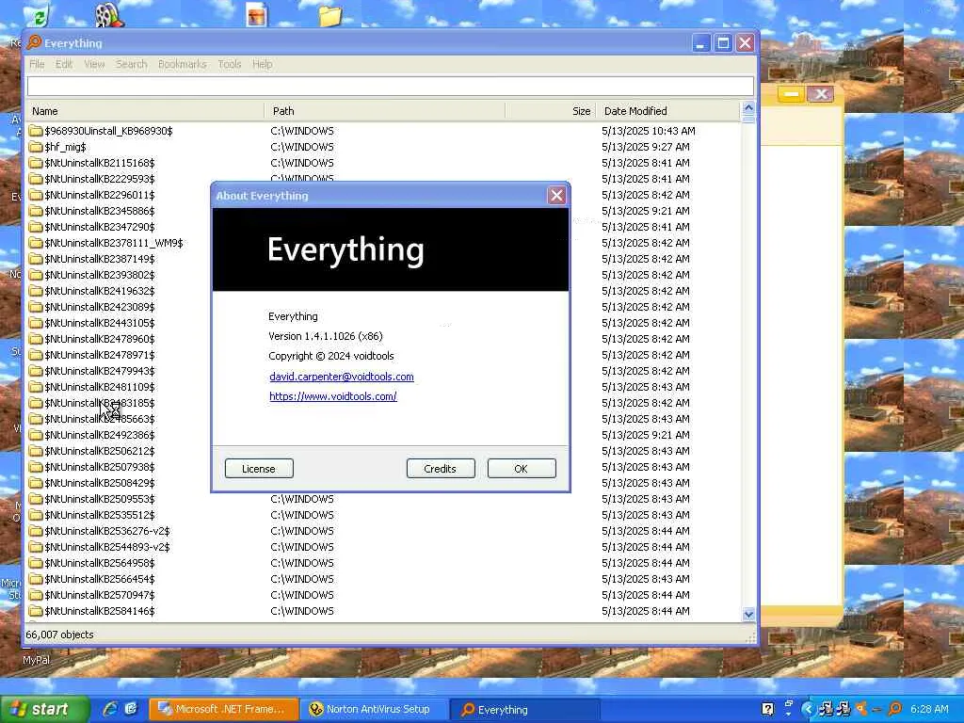
Task: Select the $NtUninstallKB2478960$ entry name
Action: coord(100,339)
